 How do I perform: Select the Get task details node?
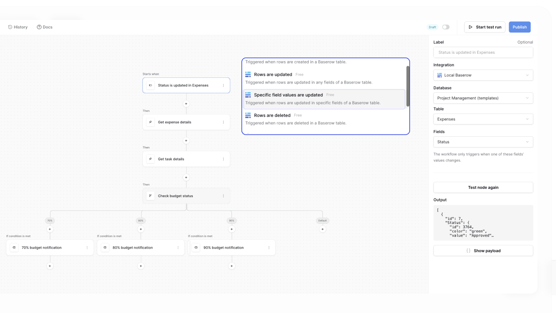[x=186, y=159]
